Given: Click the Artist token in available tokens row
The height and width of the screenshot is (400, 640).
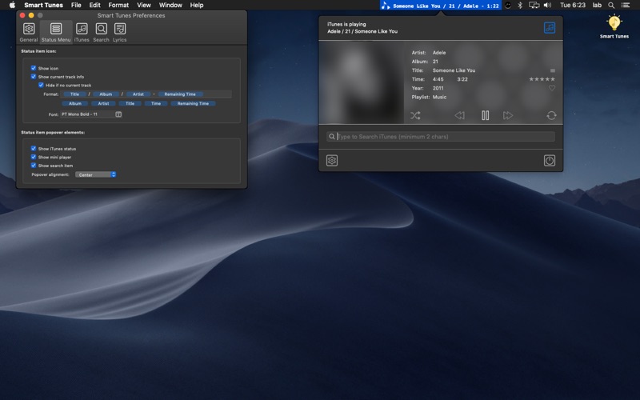Looking at the screenshot, I should [103, 104].
